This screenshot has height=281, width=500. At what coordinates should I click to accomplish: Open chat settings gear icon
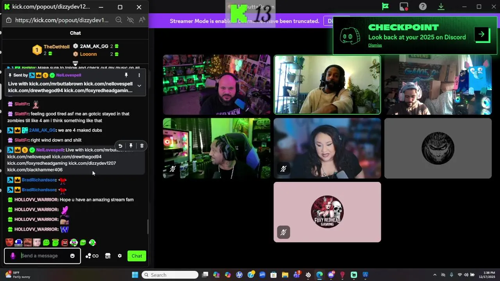pos(120,256)
